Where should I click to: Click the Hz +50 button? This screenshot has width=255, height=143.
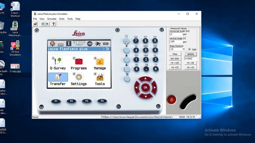[x=190, y=63]
